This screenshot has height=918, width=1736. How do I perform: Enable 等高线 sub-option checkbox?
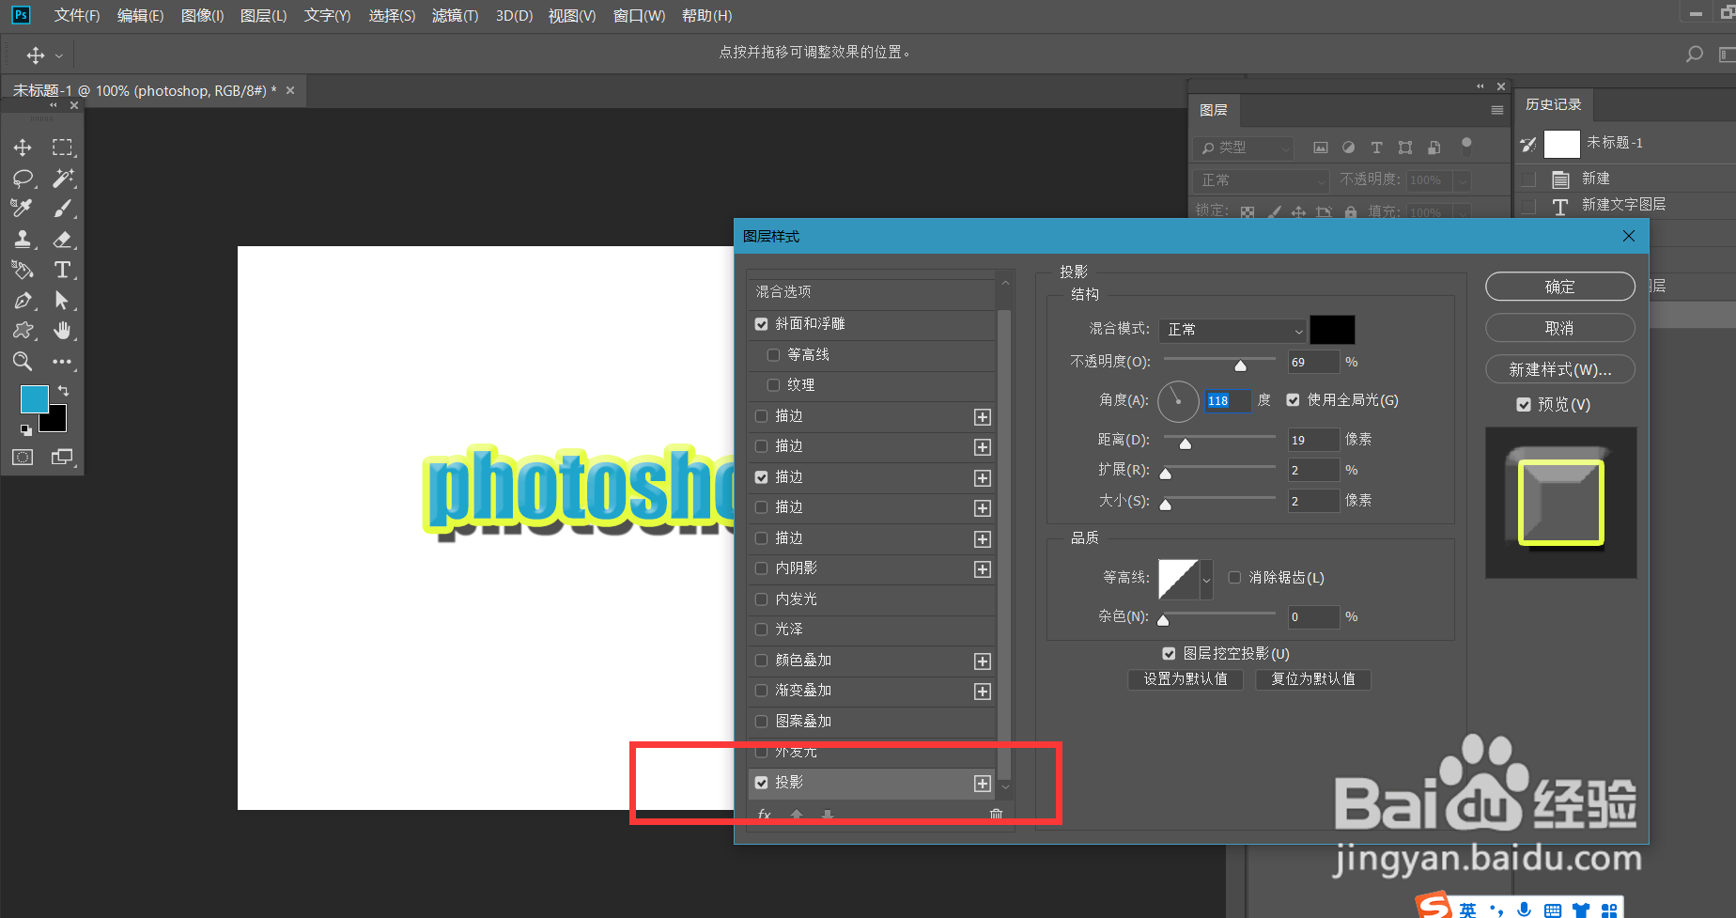tap(774, 355)
